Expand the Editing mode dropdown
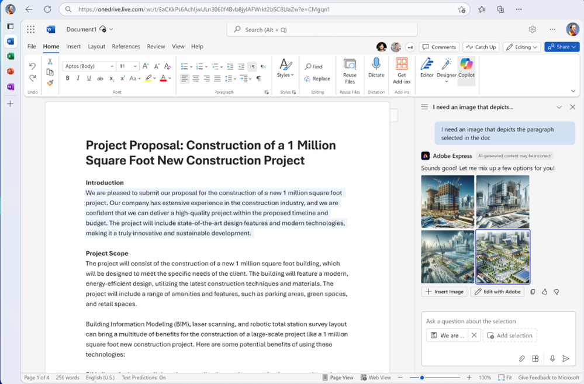The height and width of the screenshot is (384, 584). [x=521, y=47]
